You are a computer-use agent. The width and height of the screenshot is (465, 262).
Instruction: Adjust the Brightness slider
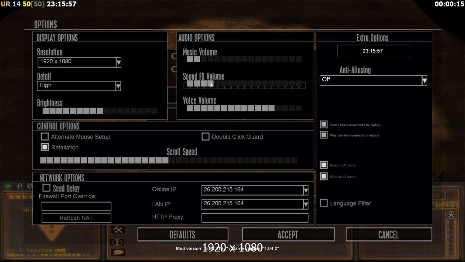100,111
